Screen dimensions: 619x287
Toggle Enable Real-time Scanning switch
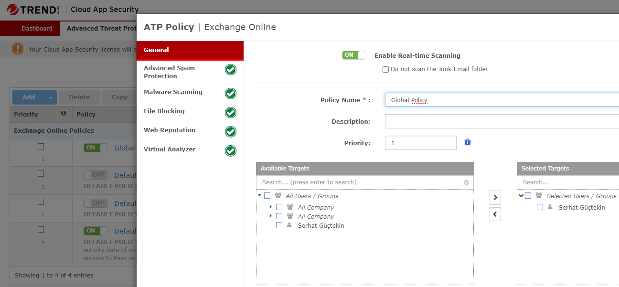click(x=353, y=55)
